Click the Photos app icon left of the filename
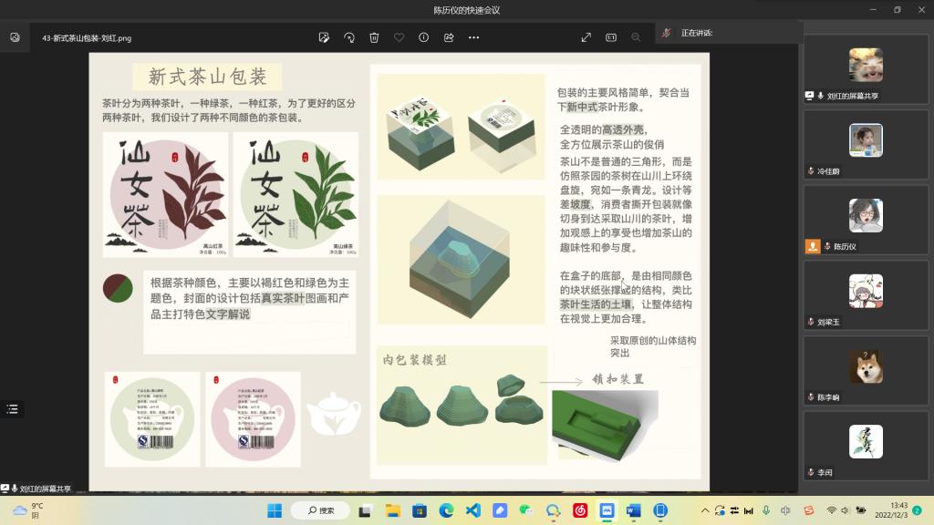The image size is (934, 525). point(16,37)
